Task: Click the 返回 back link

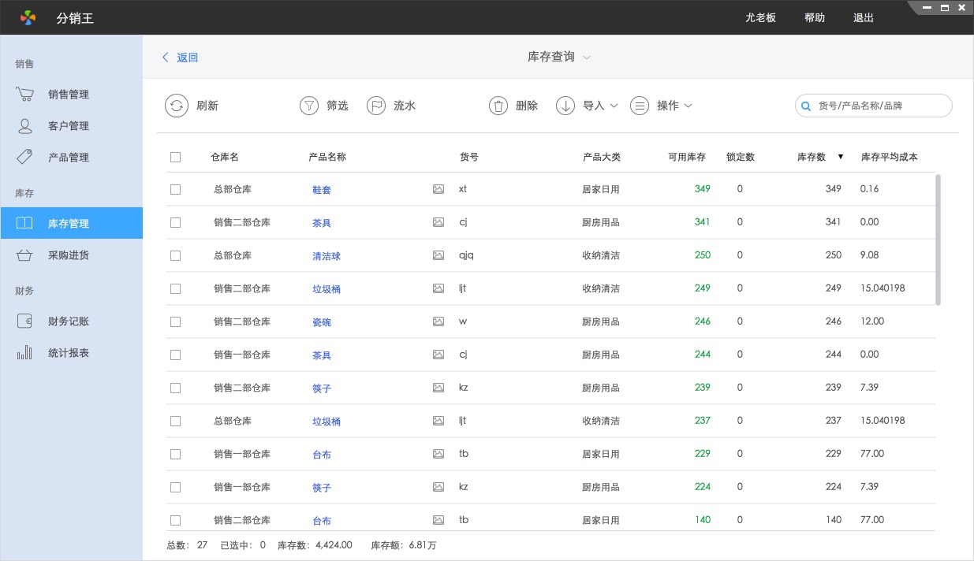Action: [x=181, y=58]
